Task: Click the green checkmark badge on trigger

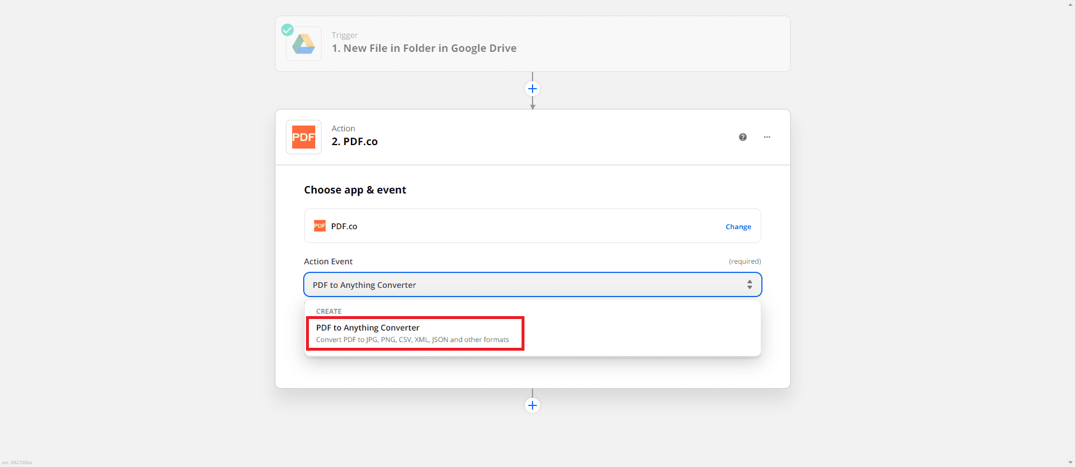Action: pos(287,30)
